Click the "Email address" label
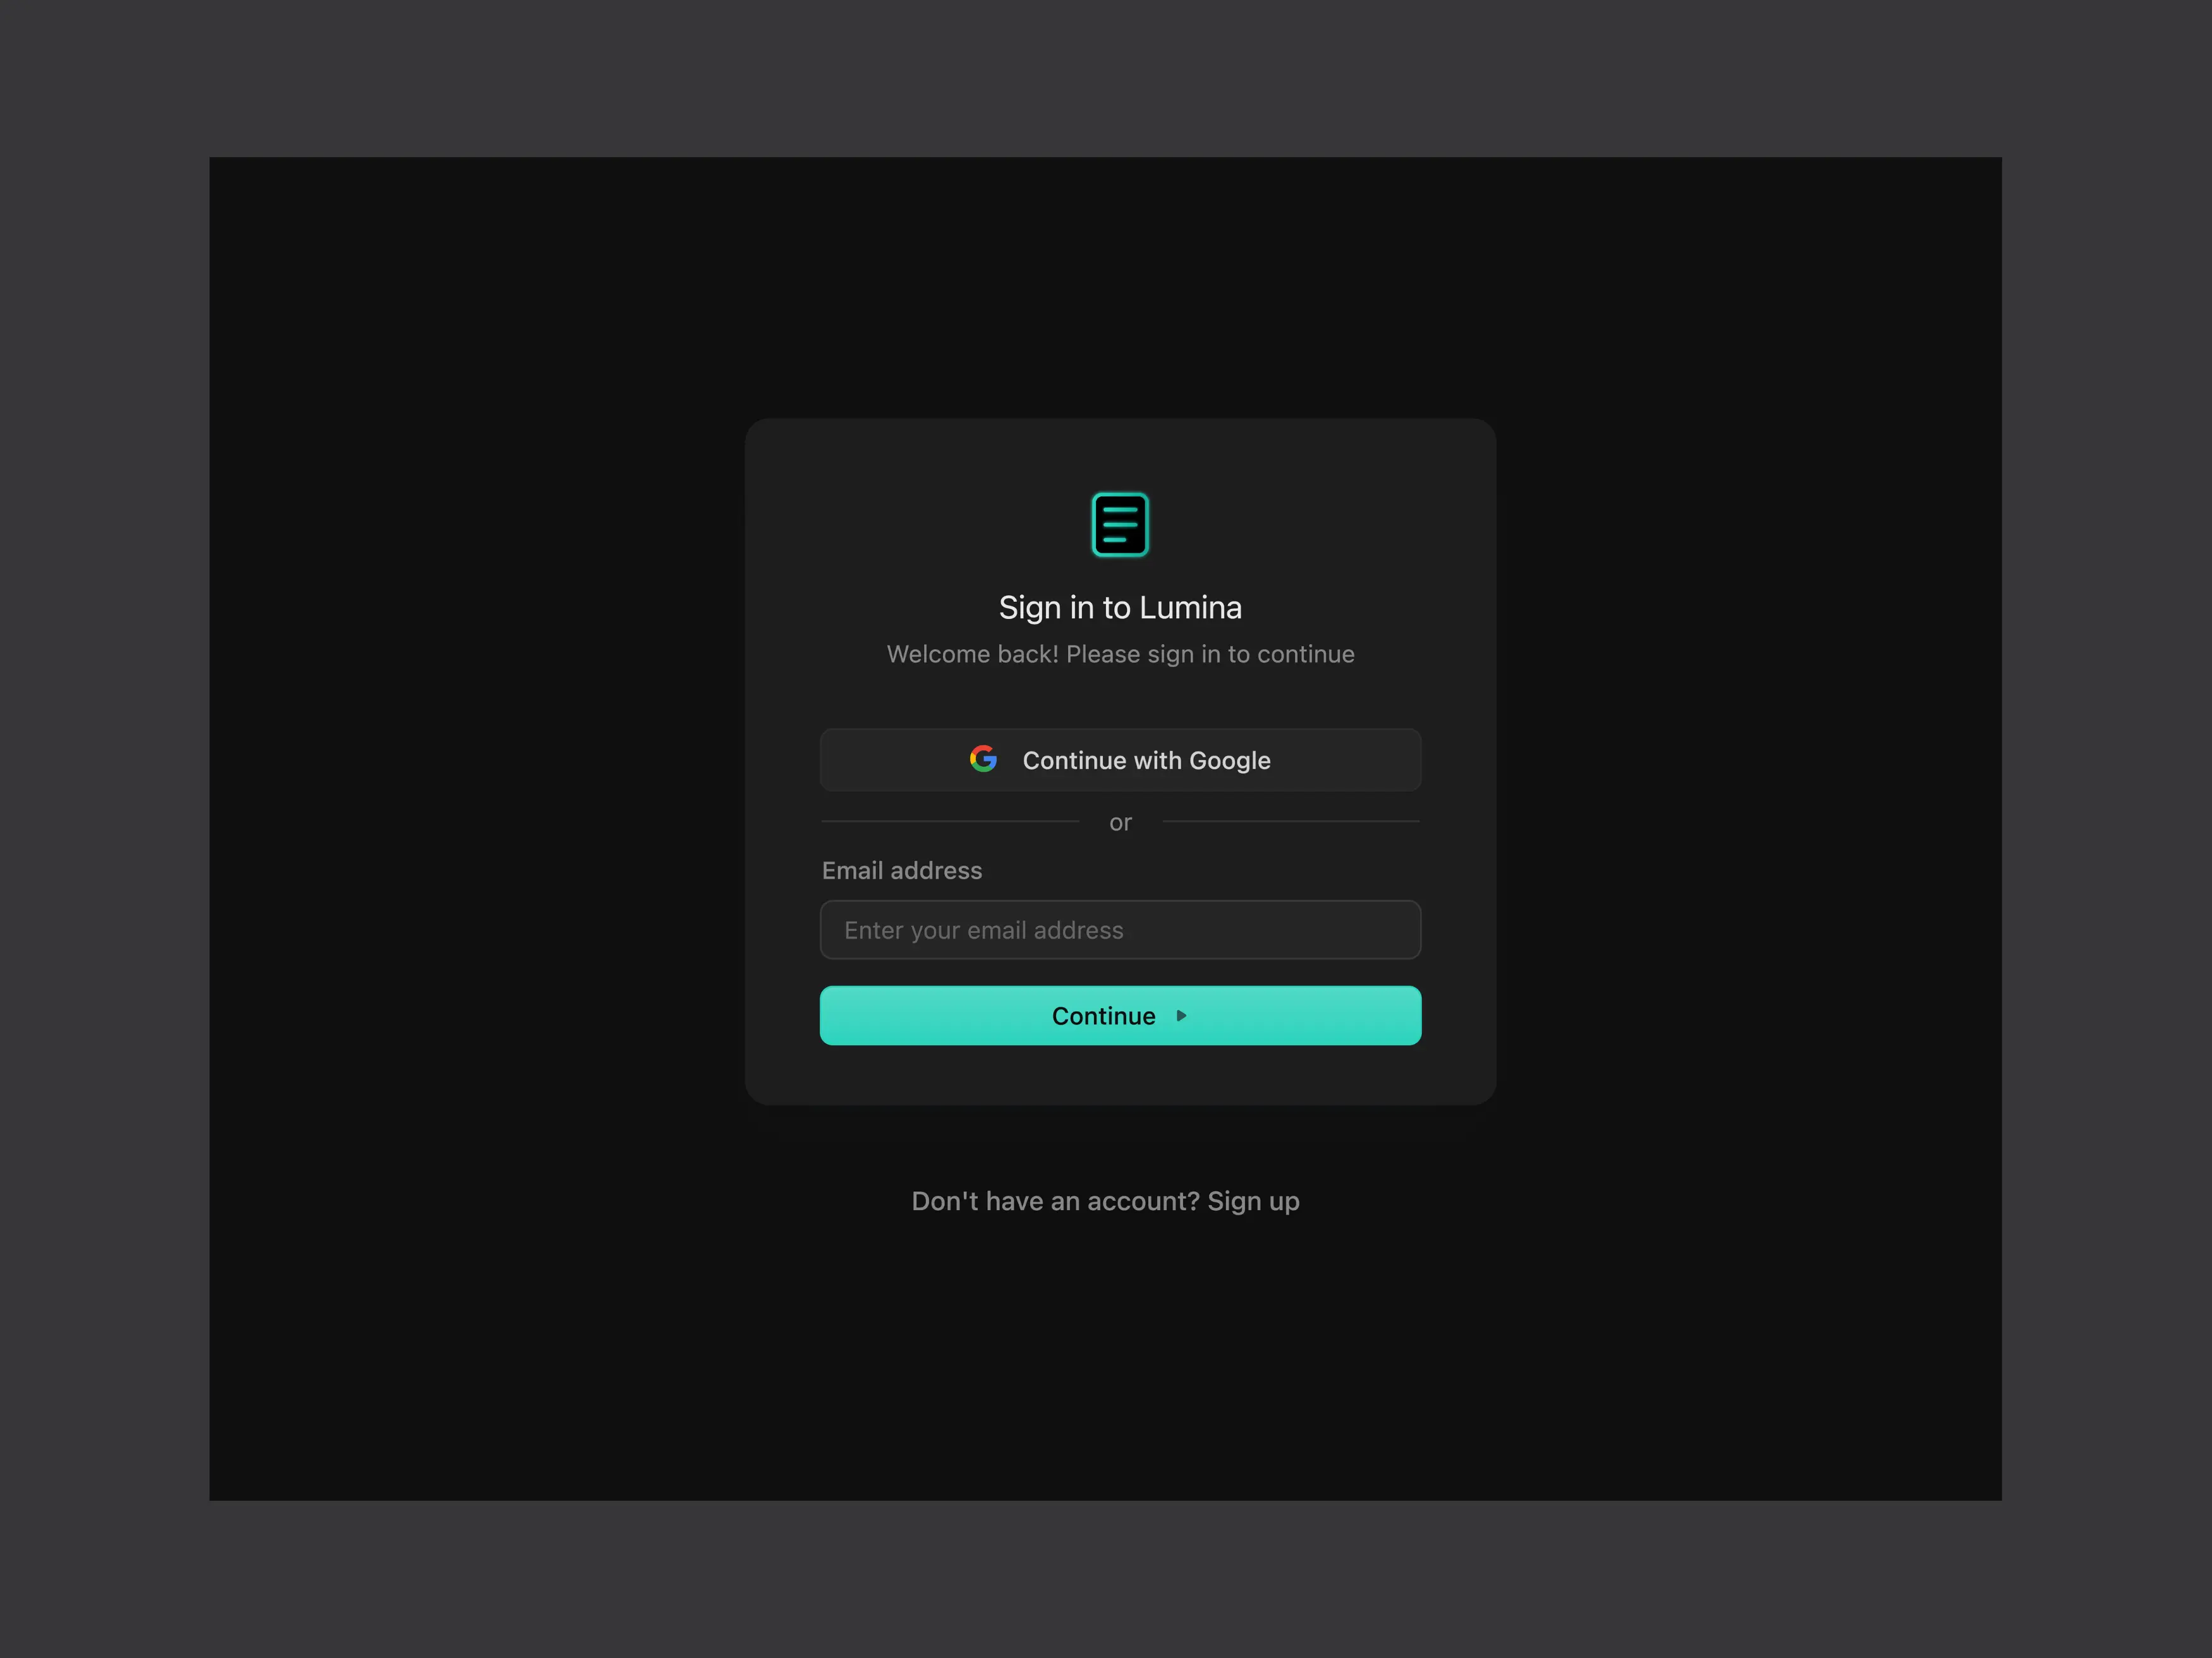2212x1658 pixels. [x=901, y=870]
